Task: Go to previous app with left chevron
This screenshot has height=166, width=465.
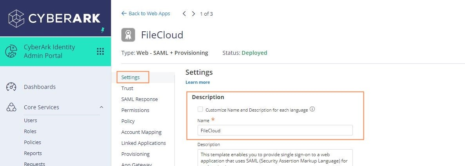Action: pyautogui.click(x=184, y=14)
